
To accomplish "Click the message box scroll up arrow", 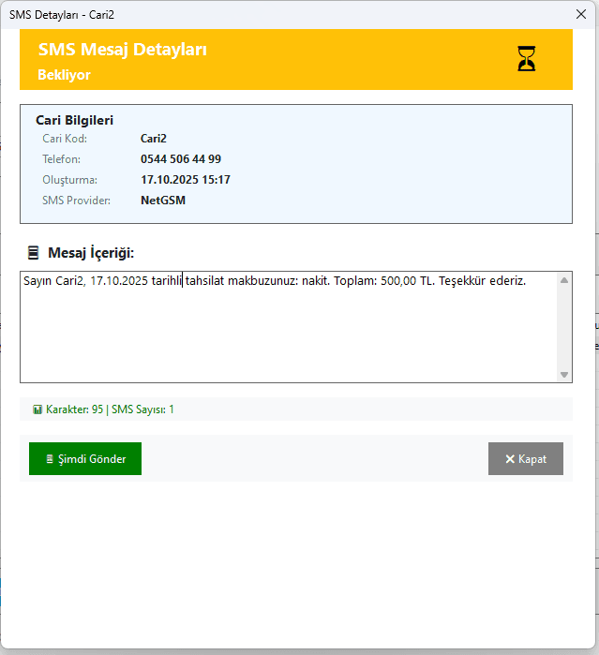I will pos(563,280).
